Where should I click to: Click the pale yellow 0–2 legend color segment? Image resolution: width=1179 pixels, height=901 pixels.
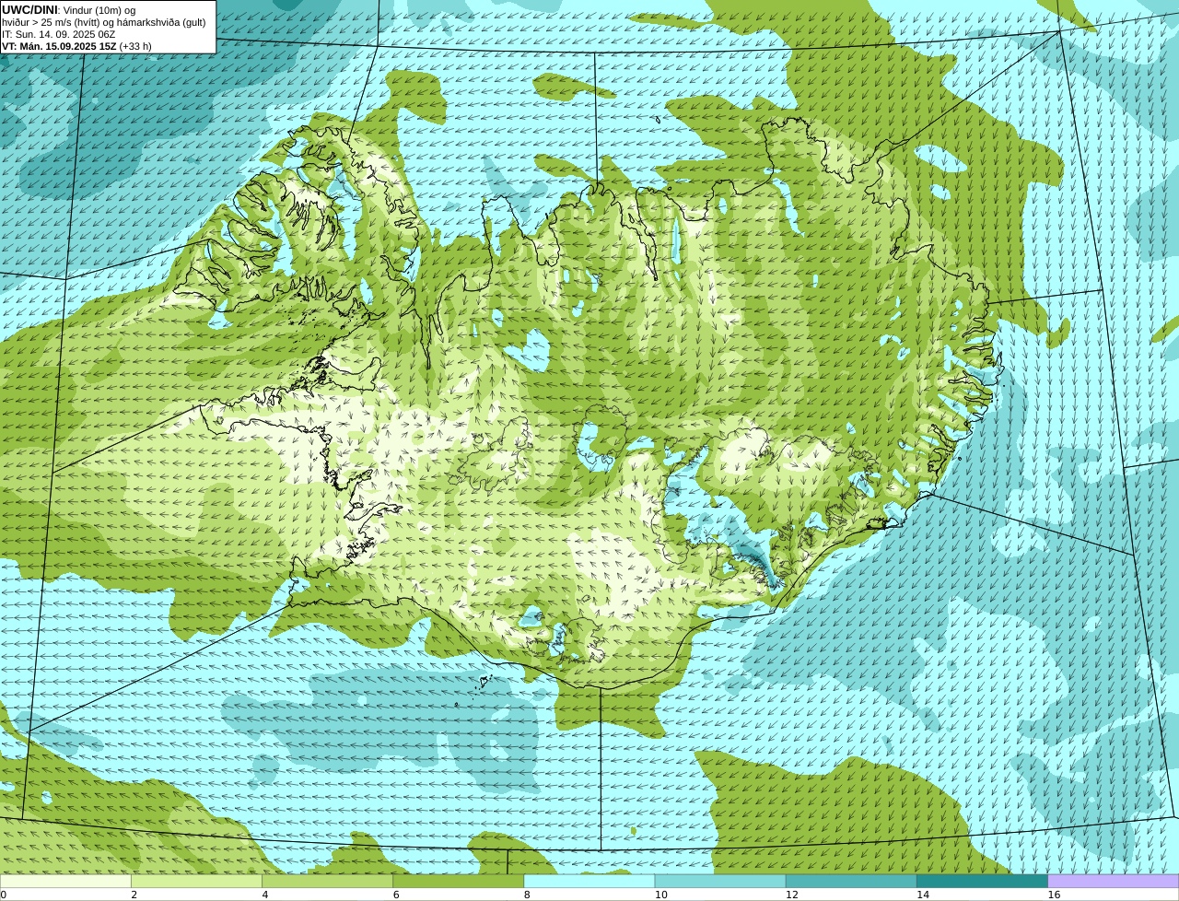(65, 881)
